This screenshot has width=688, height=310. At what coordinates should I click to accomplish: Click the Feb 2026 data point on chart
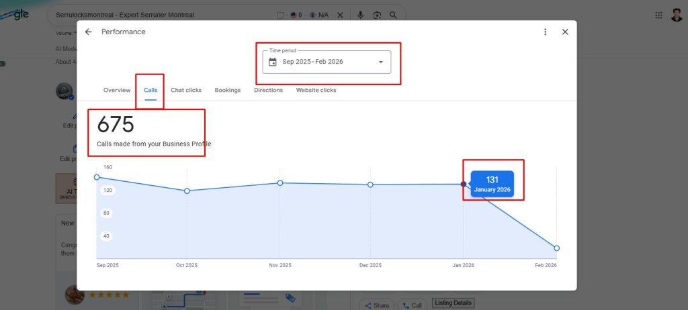coord(556,248)
